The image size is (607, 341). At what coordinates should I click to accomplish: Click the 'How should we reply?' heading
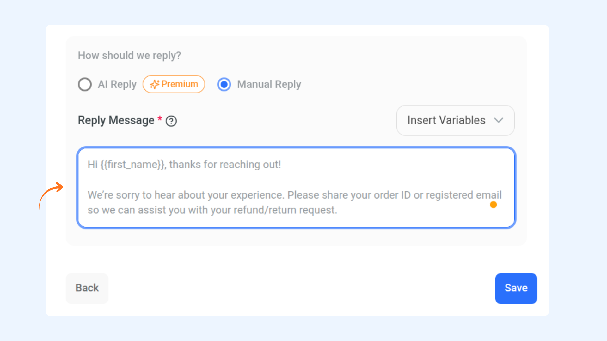click(129, 56)
